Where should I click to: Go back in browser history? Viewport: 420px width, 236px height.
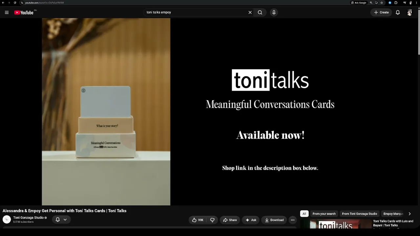[3, 3]
